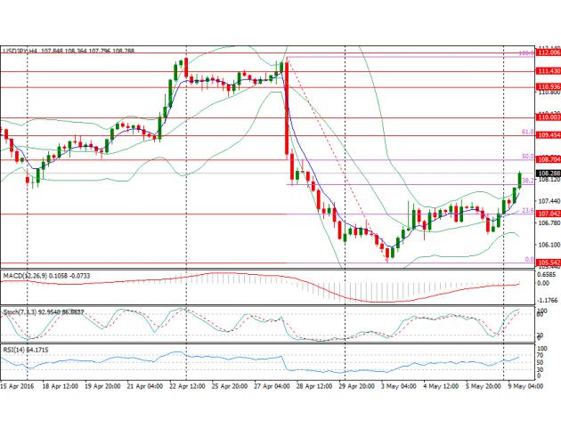This screenshot has width=561, height=436.
Task: Select the 61.8 Fibonacci level label
Action: [526, 132]
